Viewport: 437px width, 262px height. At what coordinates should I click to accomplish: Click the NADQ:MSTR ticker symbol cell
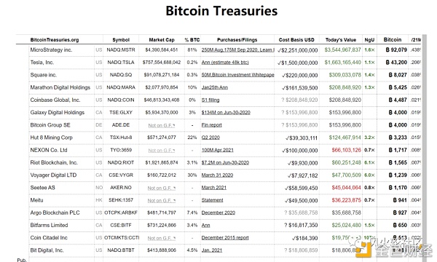121,49
